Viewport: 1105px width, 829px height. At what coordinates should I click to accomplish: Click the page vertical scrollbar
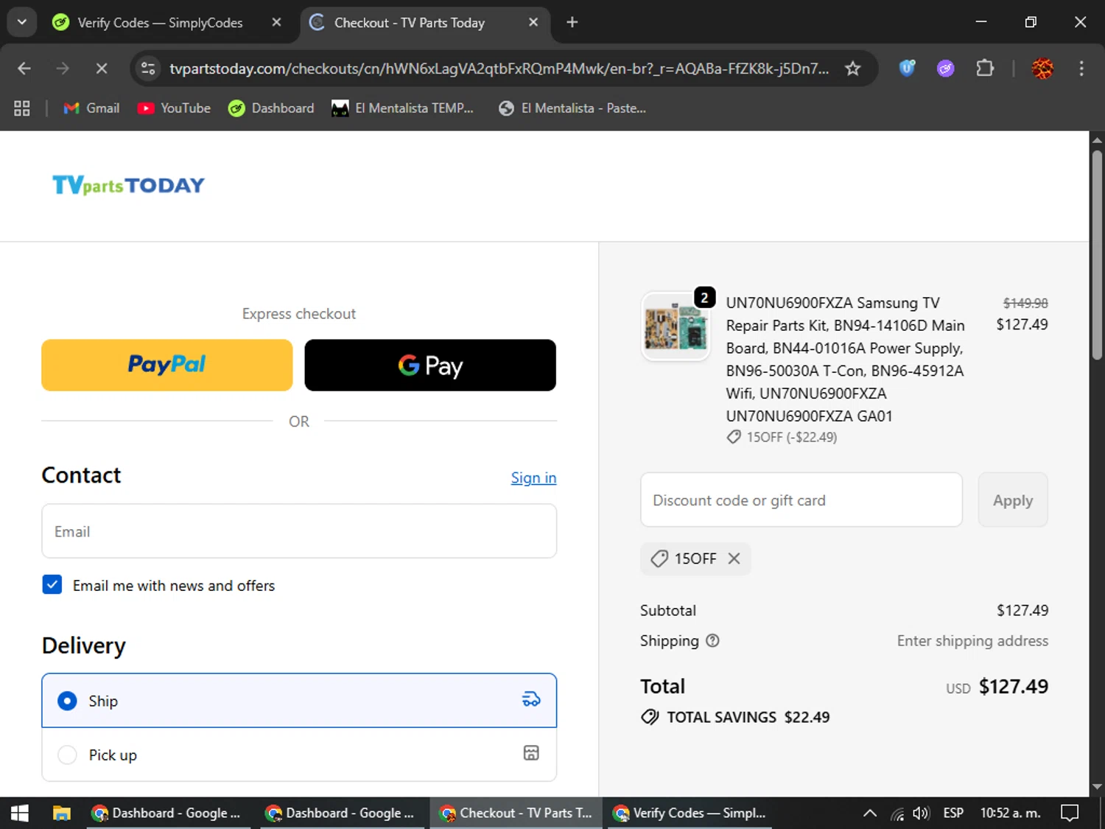tap(1097, 254)
